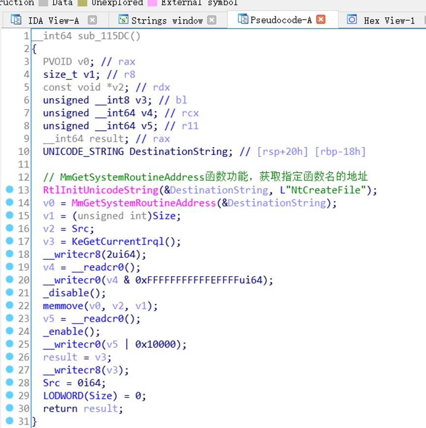
Task: Click the Pseudocode-A tab icon
Action: 243,19
